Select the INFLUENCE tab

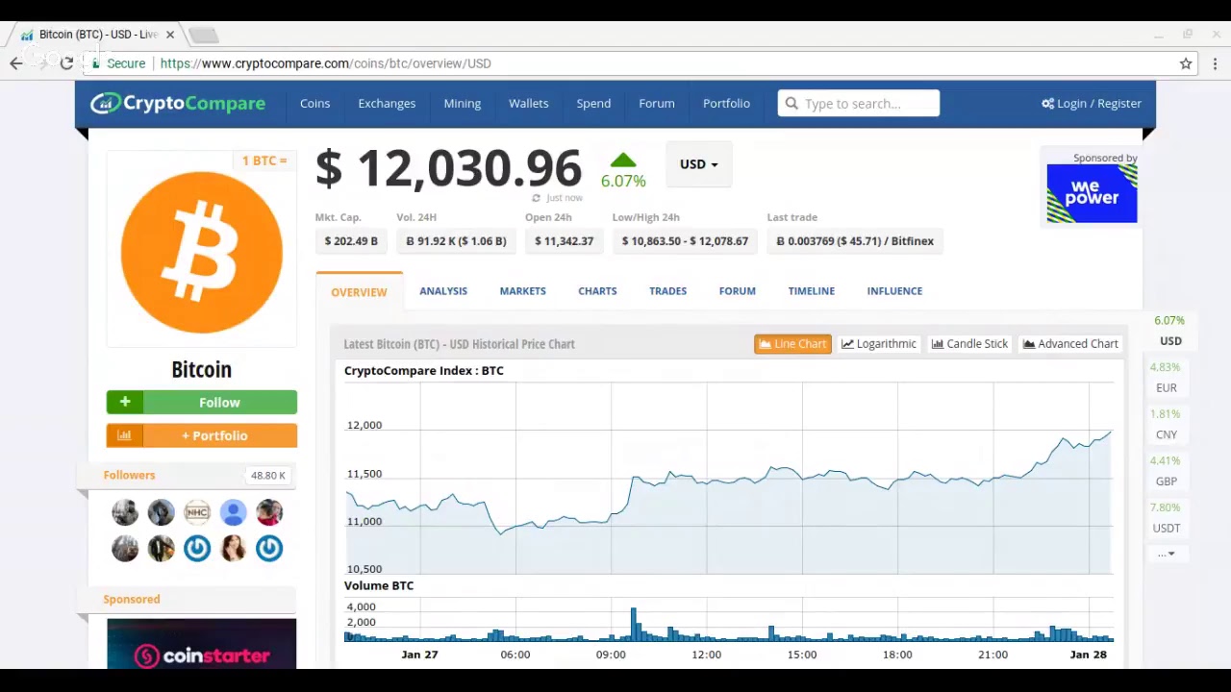pos(894,291)
